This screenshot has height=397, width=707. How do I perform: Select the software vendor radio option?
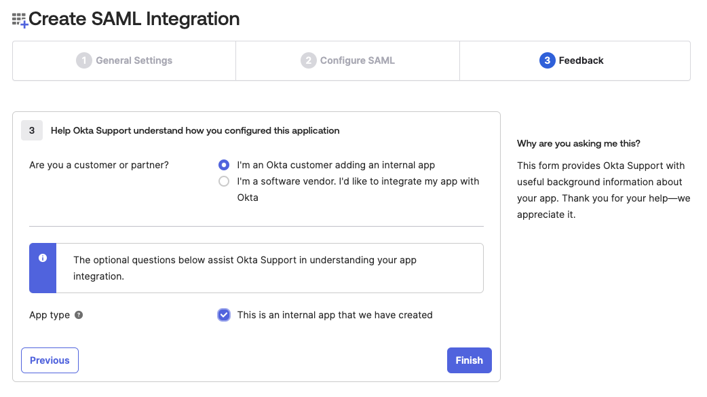coord(224,181)
